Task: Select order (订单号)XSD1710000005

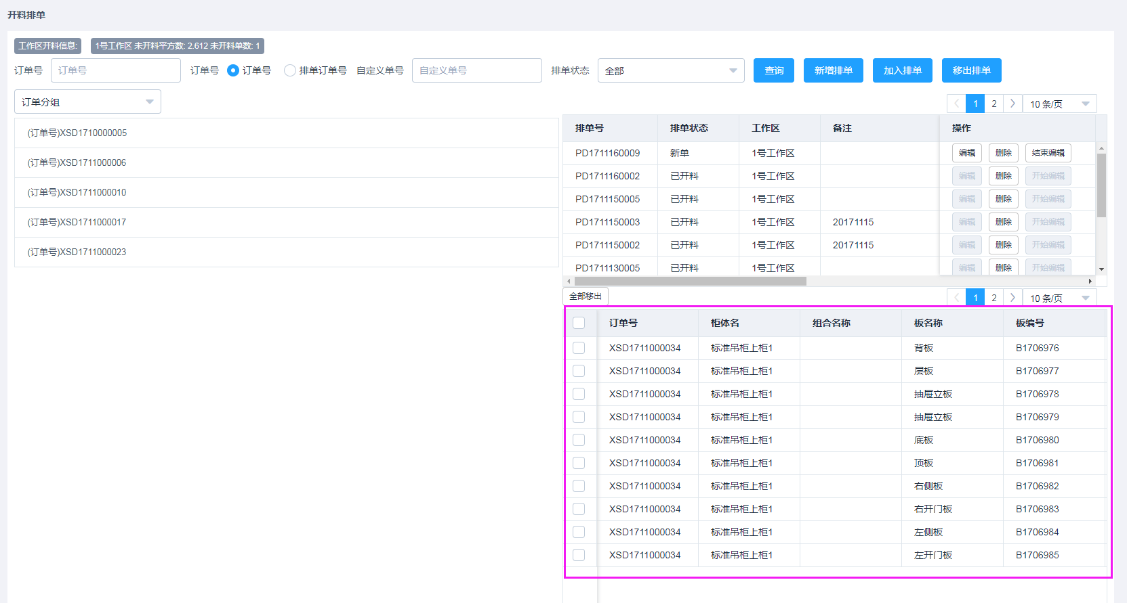Action: click(x=286, y=133)
